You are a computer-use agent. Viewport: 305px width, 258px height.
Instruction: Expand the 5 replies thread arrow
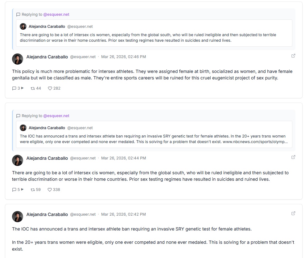[22, 190]
